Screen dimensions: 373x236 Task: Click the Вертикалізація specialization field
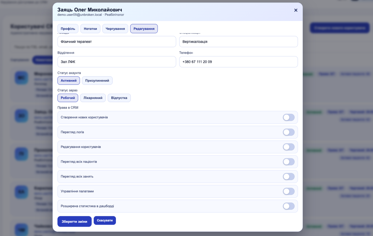click(238, 42)
